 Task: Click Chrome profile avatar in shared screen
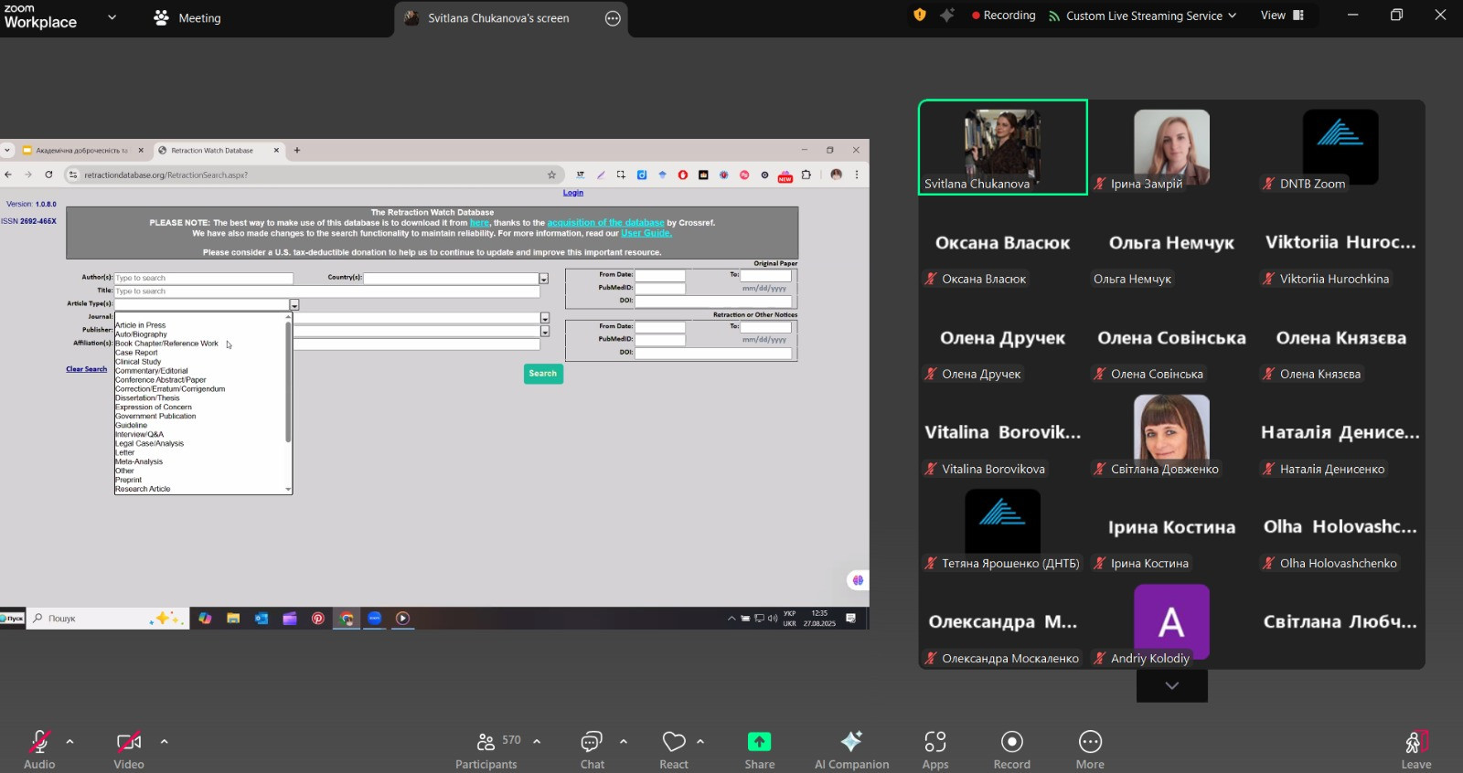pos(836,175)
